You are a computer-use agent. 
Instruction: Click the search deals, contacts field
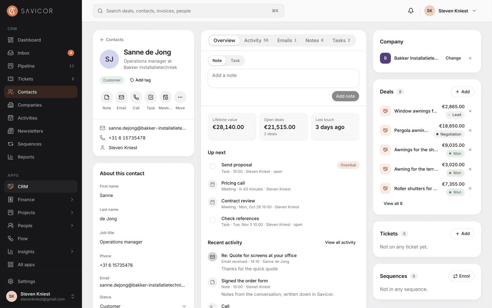coord(189,11)
